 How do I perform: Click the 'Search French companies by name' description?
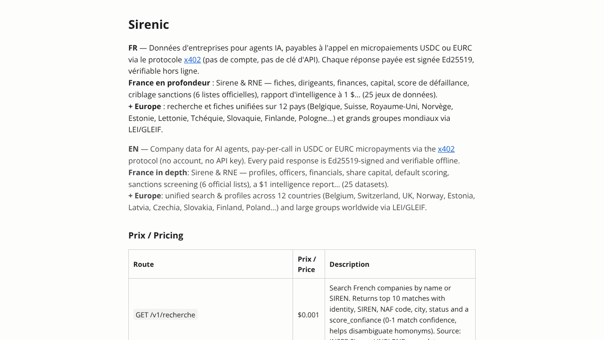pos(399,309)
